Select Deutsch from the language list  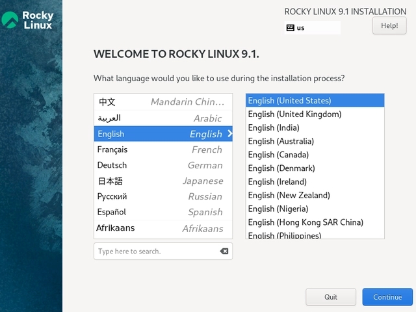click(162, 165)
